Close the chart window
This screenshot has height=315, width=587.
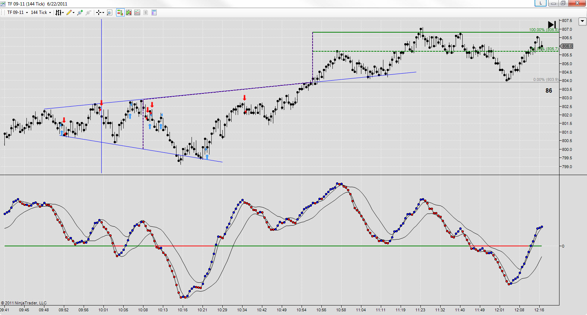coord(577,3)
